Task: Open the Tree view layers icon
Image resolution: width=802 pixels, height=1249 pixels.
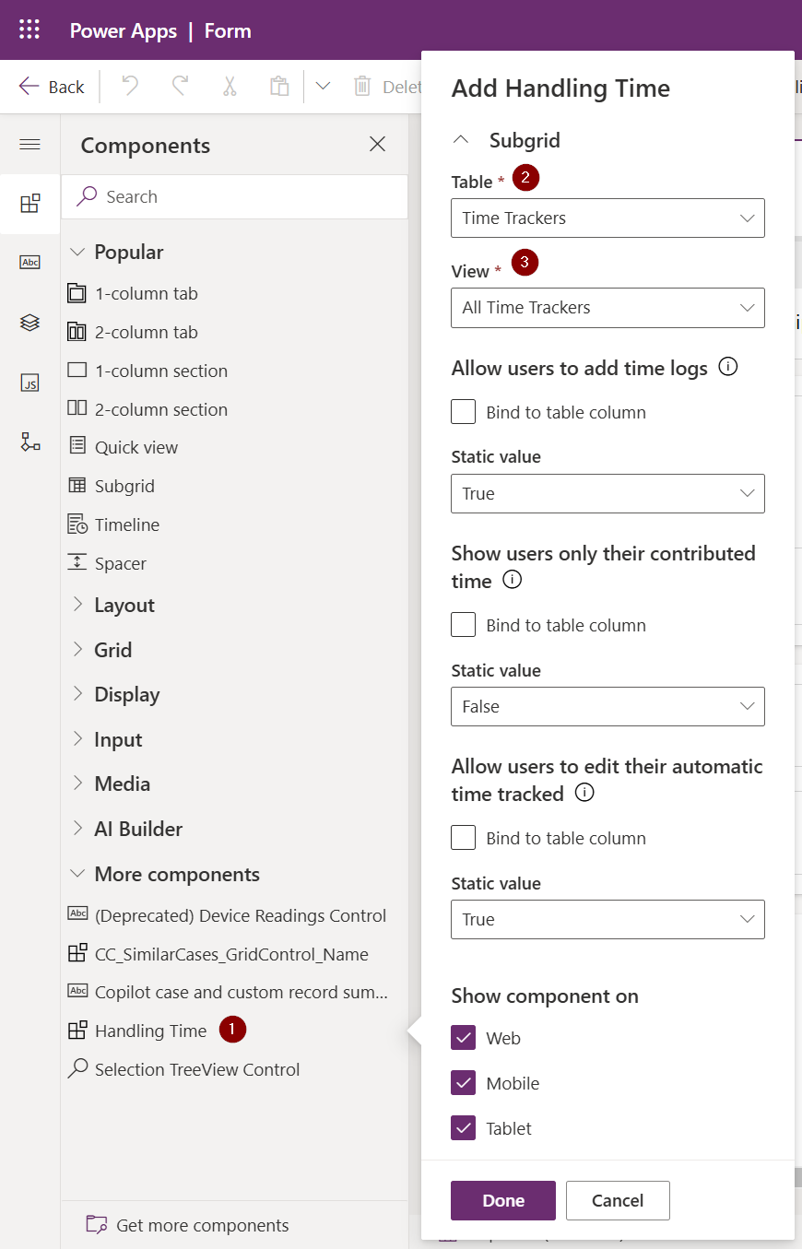Action: 30,323
